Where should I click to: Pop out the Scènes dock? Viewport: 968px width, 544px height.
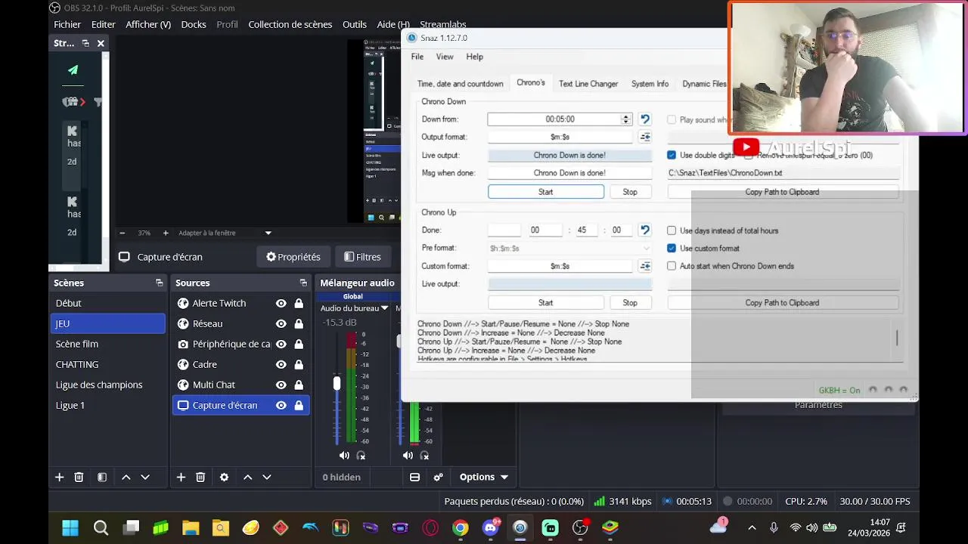pos(159,283)
